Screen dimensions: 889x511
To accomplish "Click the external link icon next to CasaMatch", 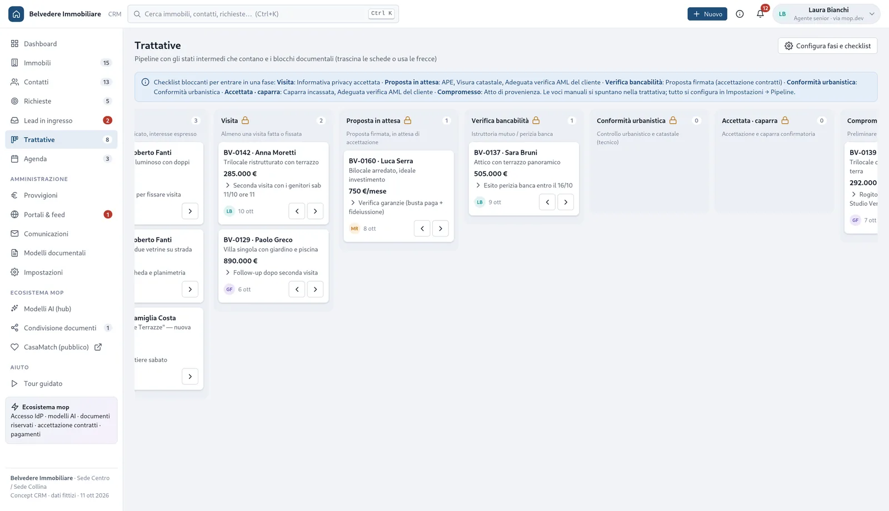I will pyautogui.click(x=98, y=347).
